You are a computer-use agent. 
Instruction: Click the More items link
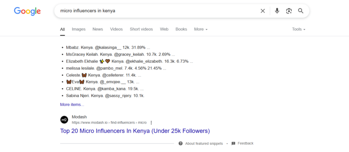tap(72, 105)
